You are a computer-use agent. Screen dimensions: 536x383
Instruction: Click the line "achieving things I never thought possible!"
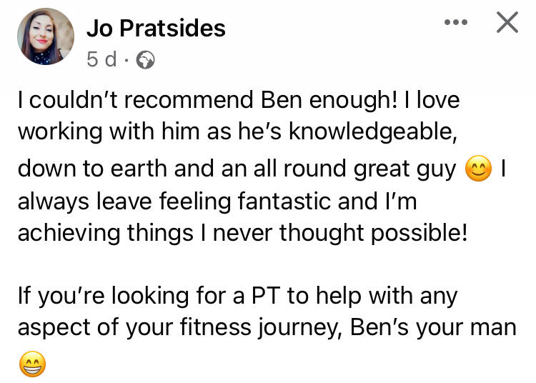242,234
